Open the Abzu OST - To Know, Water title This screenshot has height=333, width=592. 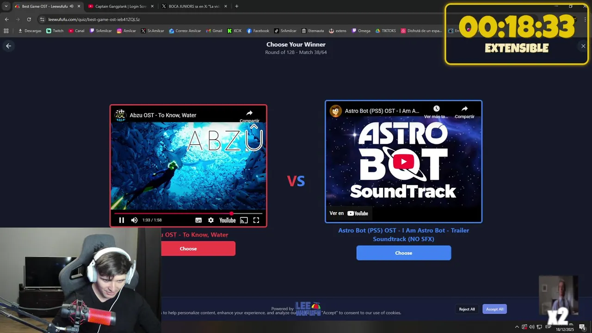coord(163,115)
